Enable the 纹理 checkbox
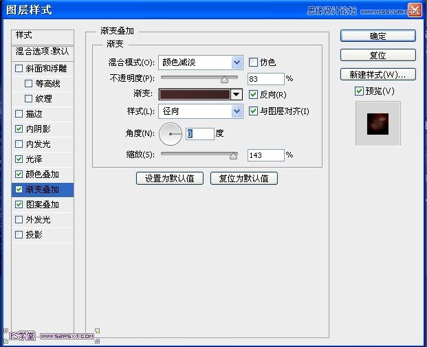This screenshot has height=347, width=427. point(28,98)
